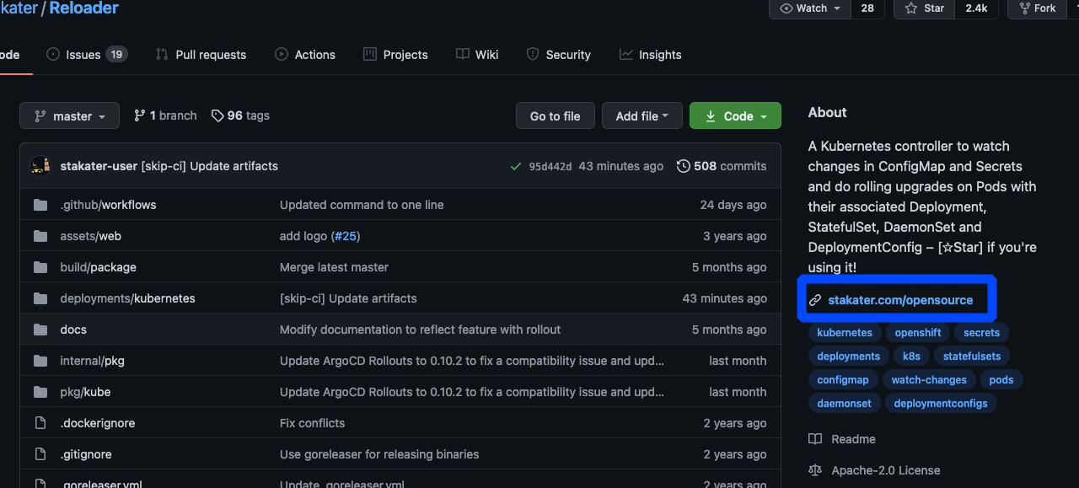Click the Go to file button

pos(555,115)
